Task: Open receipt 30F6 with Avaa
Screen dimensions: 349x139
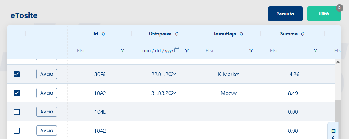Action: click(47, 74)
